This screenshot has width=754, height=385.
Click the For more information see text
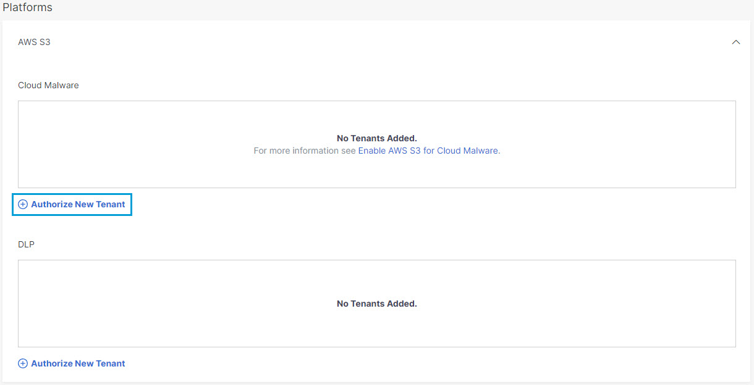pos(305,151)
